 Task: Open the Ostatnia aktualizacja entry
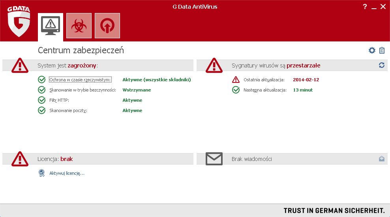coord(264,80)
